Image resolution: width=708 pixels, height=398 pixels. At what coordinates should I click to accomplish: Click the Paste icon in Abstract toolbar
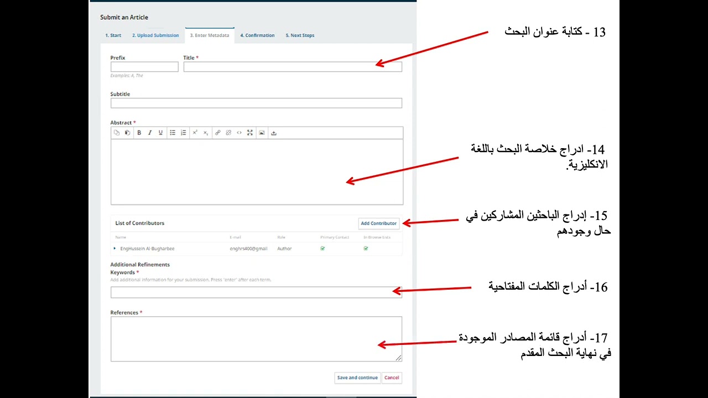coord(127,133)
